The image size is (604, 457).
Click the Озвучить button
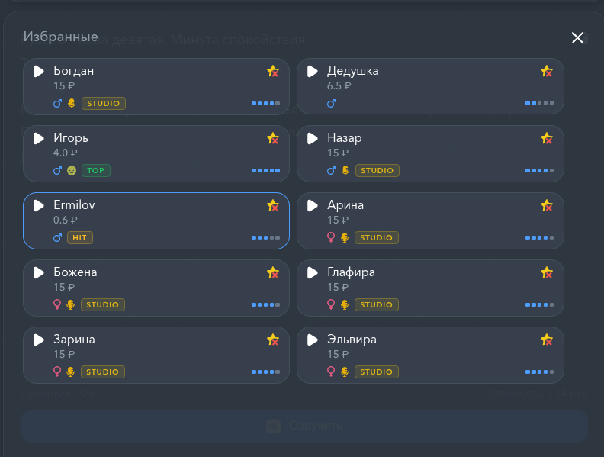pos(304,426)
